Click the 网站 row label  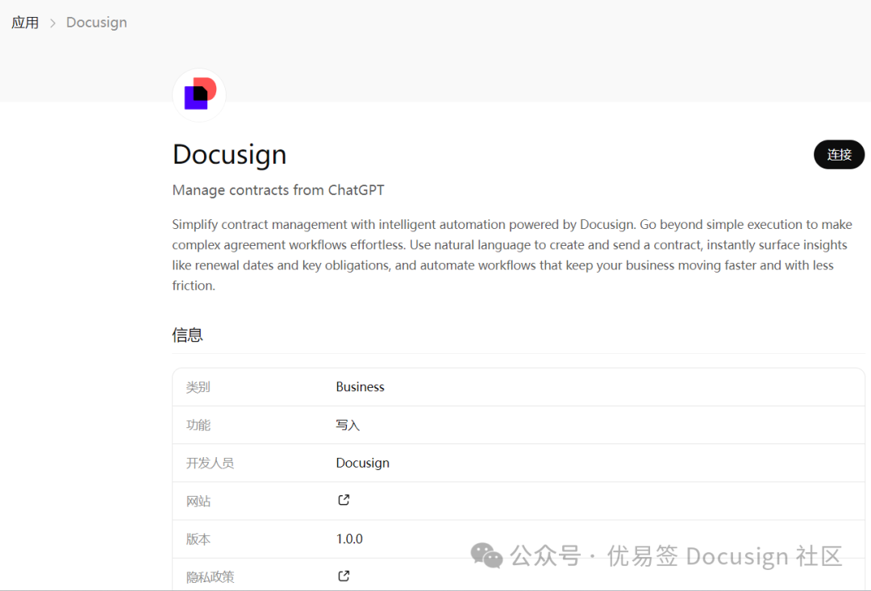coord(198,501)
